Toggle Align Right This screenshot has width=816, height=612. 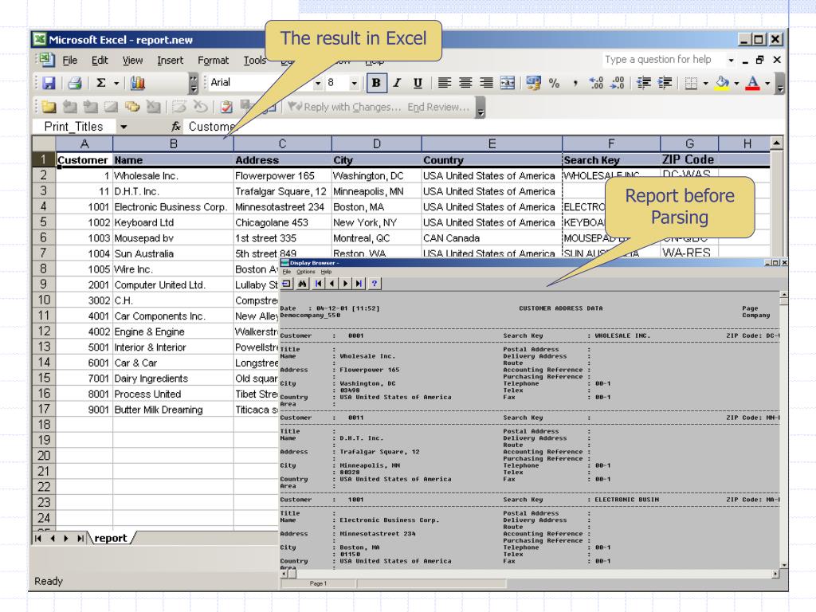coord(486,83)
